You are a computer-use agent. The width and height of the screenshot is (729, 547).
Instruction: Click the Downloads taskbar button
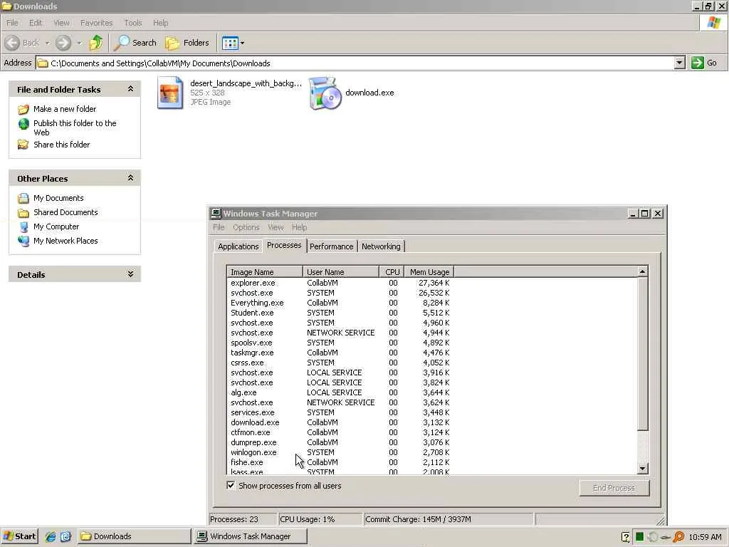(134, 536)
